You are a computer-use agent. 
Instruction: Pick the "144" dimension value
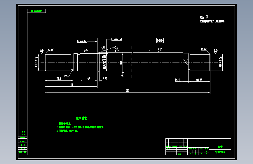pos(71,85)
